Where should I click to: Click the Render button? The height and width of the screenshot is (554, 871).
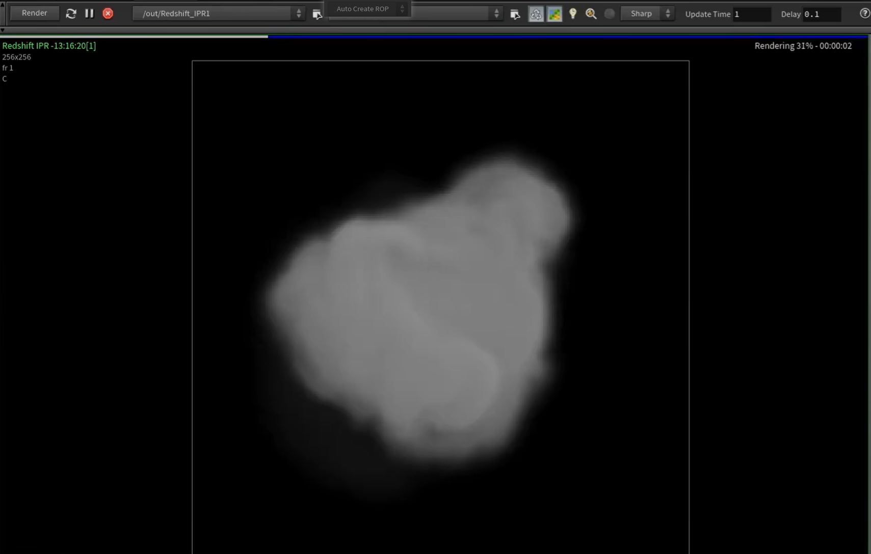34,13
